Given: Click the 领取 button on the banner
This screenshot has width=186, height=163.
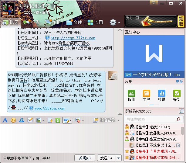Looking at the screenshot, I should [181, 21].
